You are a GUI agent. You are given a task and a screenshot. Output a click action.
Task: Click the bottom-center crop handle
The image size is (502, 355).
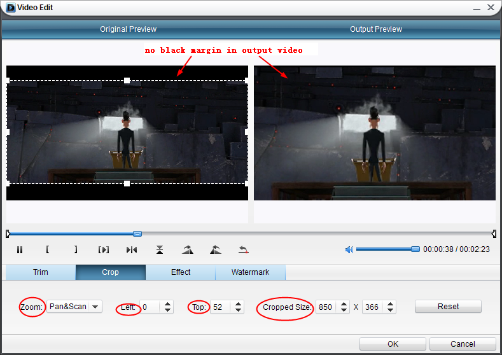coord(127,183)
